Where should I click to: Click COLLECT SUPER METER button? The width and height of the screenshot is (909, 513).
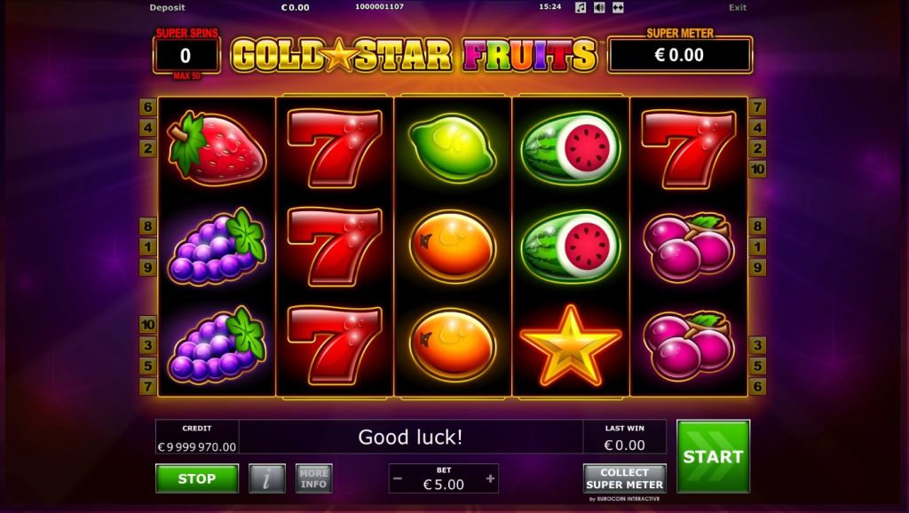coord(624,478)
